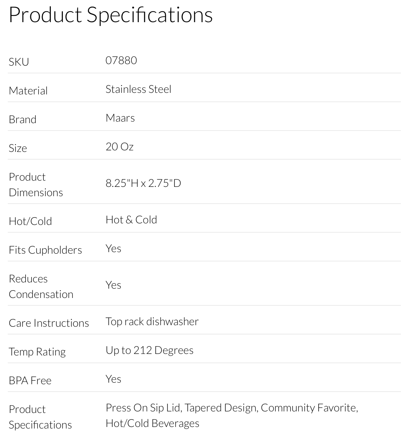Screen dimensions: 418x439
Task: Click the Up to 212 Degrees value
Action: click(150, 350)
